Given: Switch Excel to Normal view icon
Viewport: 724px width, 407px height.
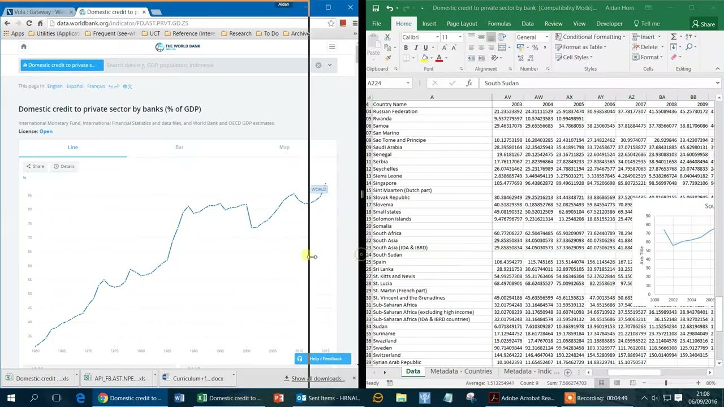Looking at the screenshot, I should coord(601,383).
